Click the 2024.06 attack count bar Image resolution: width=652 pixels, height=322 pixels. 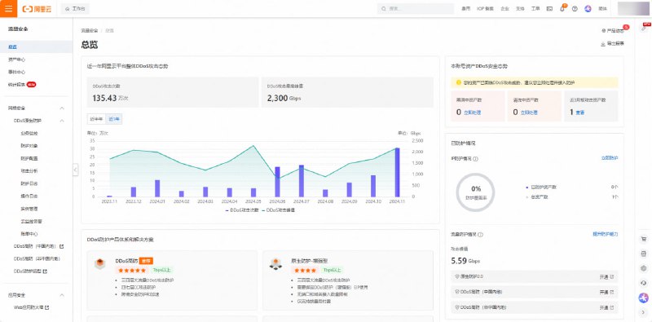tap(277, 182)
